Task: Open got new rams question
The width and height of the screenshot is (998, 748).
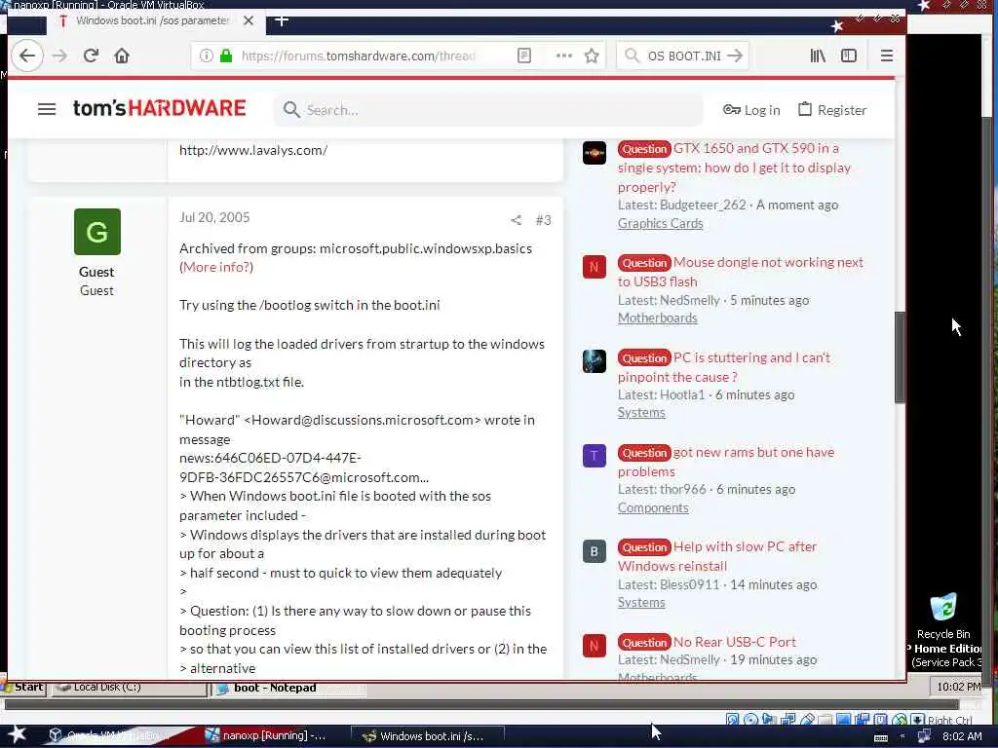Action: [x=726, y=462]
